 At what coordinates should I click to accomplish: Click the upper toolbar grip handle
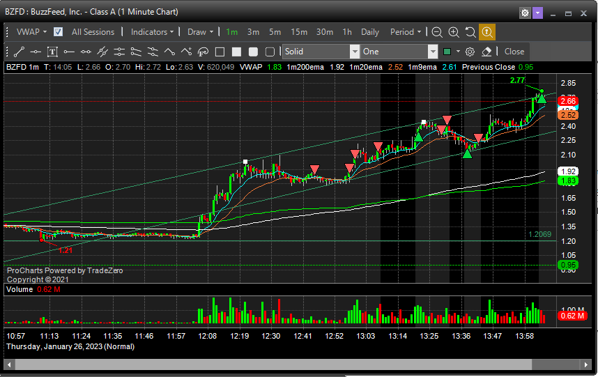click(x=7, y=32)
